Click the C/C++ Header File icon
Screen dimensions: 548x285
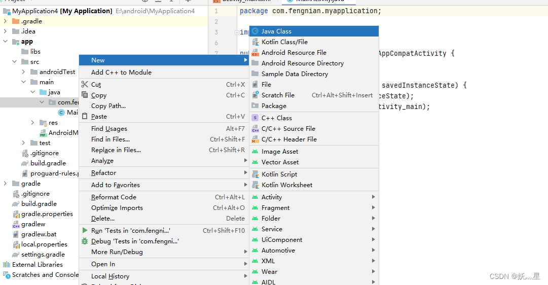255,139
